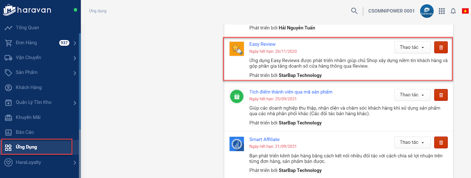The image size is (471, 178).
Task: Expand Vận Chuyển submenu chevron
Action: point(75,58)
